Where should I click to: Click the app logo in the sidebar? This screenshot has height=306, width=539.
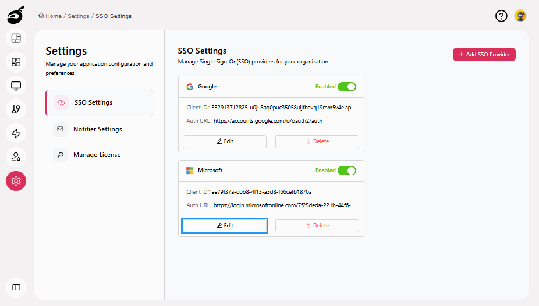click(x=16, y=15)
